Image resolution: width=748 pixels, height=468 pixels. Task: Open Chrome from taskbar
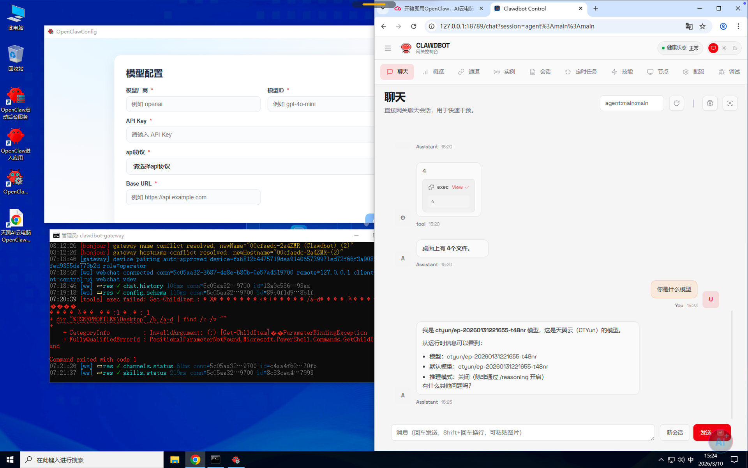[195, 460]
